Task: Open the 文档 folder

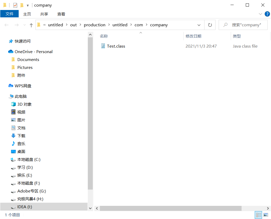Action: click(x=21, y=128)
